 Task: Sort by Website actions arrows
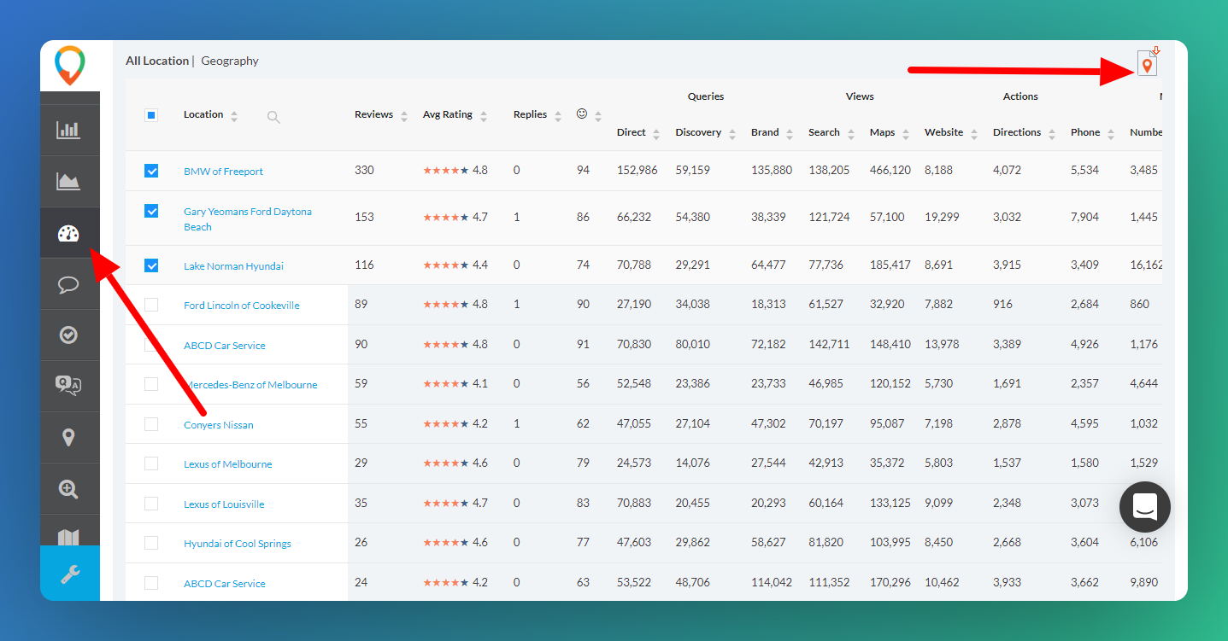pyautogui.click(x=974, y=134)
